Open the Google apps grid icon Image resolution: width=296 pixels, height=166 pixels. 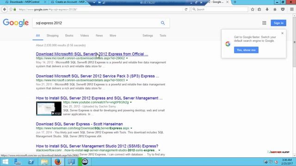pyautogui.click(x=264, y=23)
